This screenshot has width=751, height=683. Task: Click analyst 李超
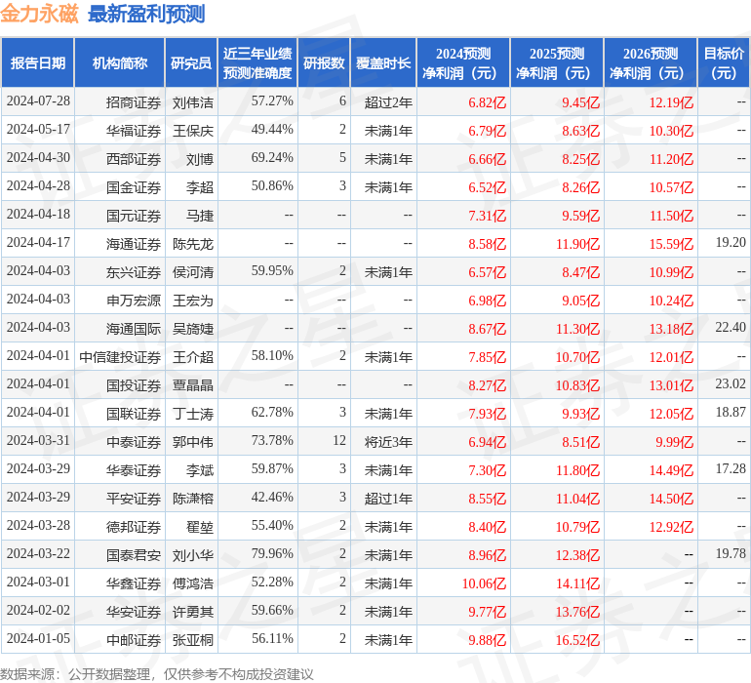[x=200, y=187]
